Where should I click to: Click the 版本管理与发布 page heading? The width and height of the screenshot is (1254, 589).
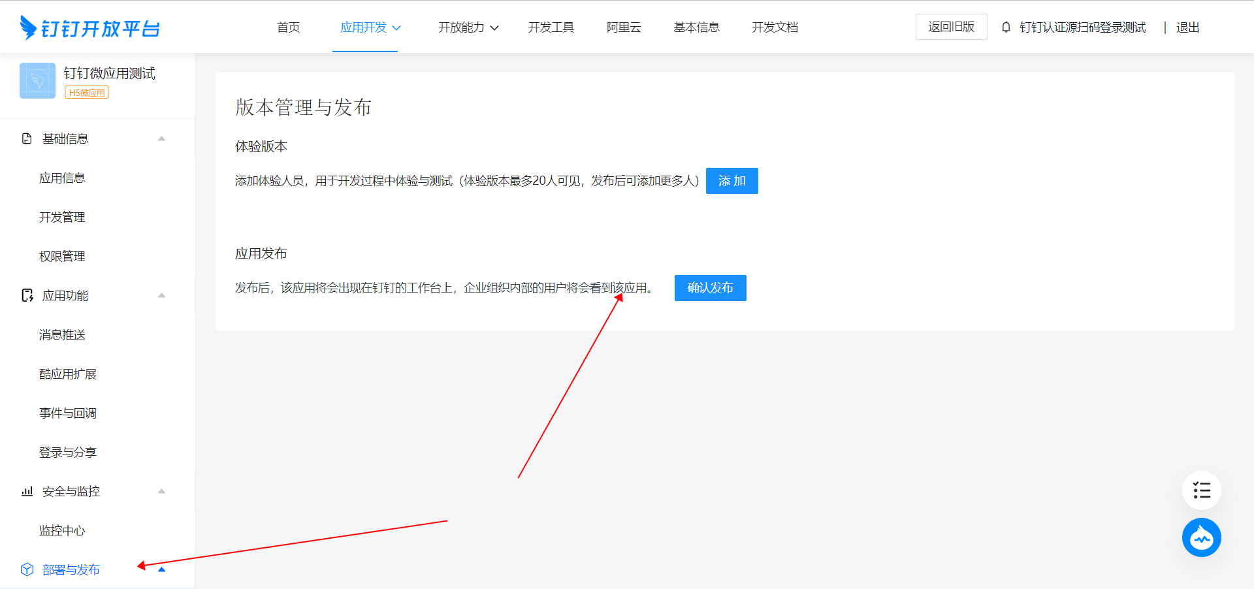(304, 107)
